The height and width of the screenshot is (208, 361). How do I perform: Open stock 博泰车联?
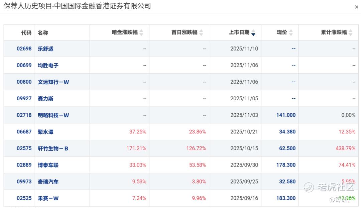click(48, 165)
